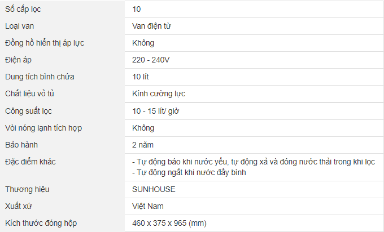Select the '10 lít' capacity value

[x=141, y=77]
